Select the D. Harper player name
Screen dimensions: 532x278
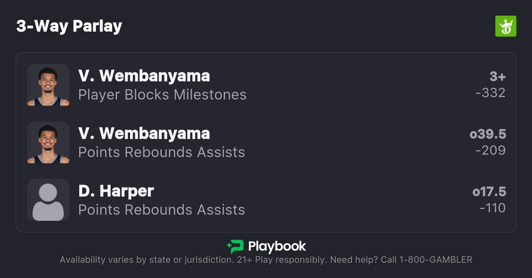[x=116, y=191]
